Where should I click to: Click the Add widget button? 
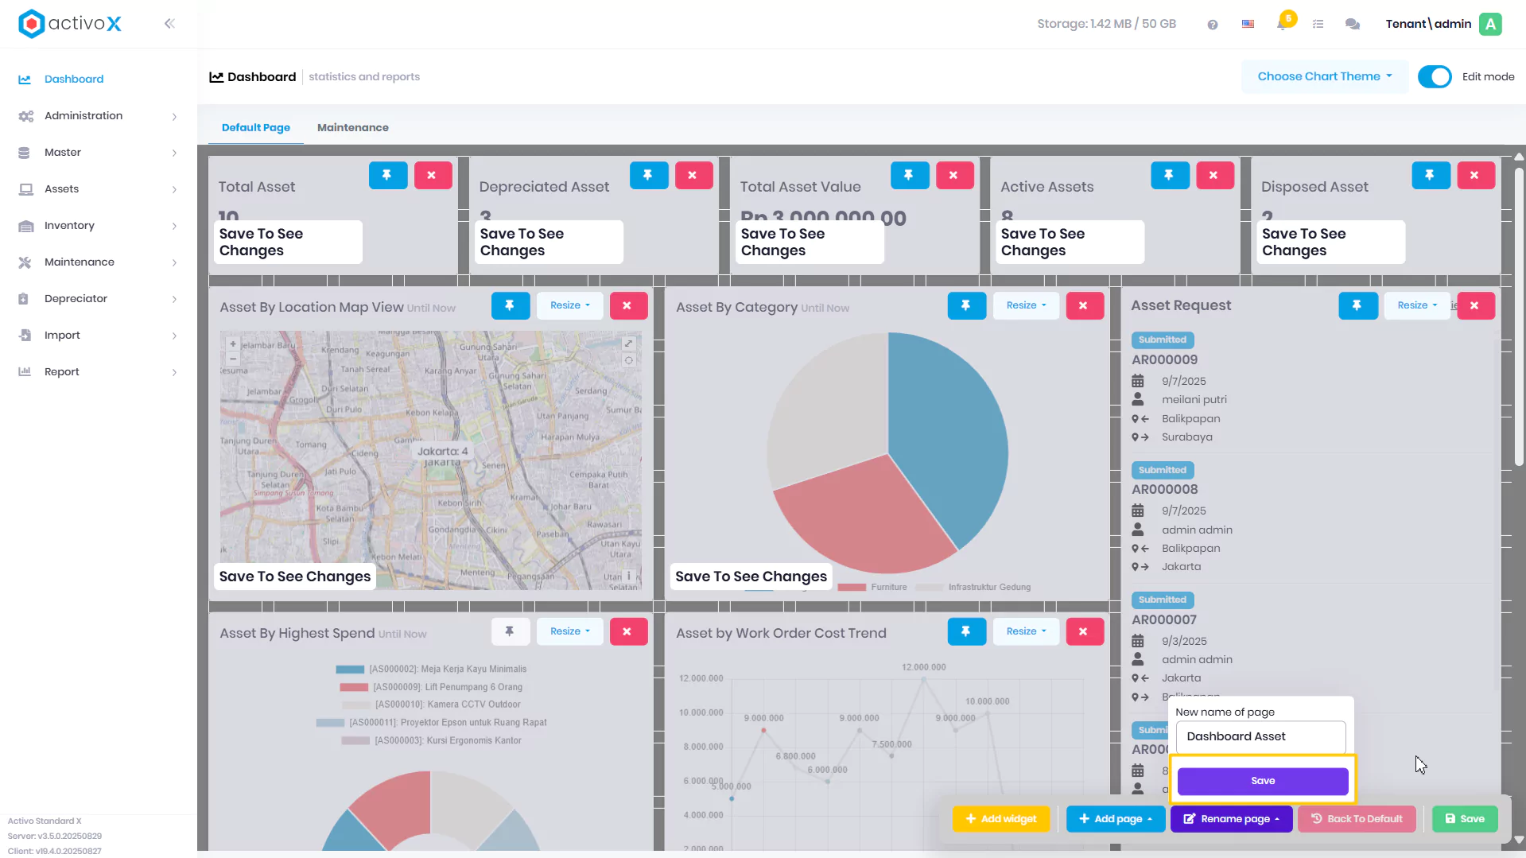point(1001,819)
